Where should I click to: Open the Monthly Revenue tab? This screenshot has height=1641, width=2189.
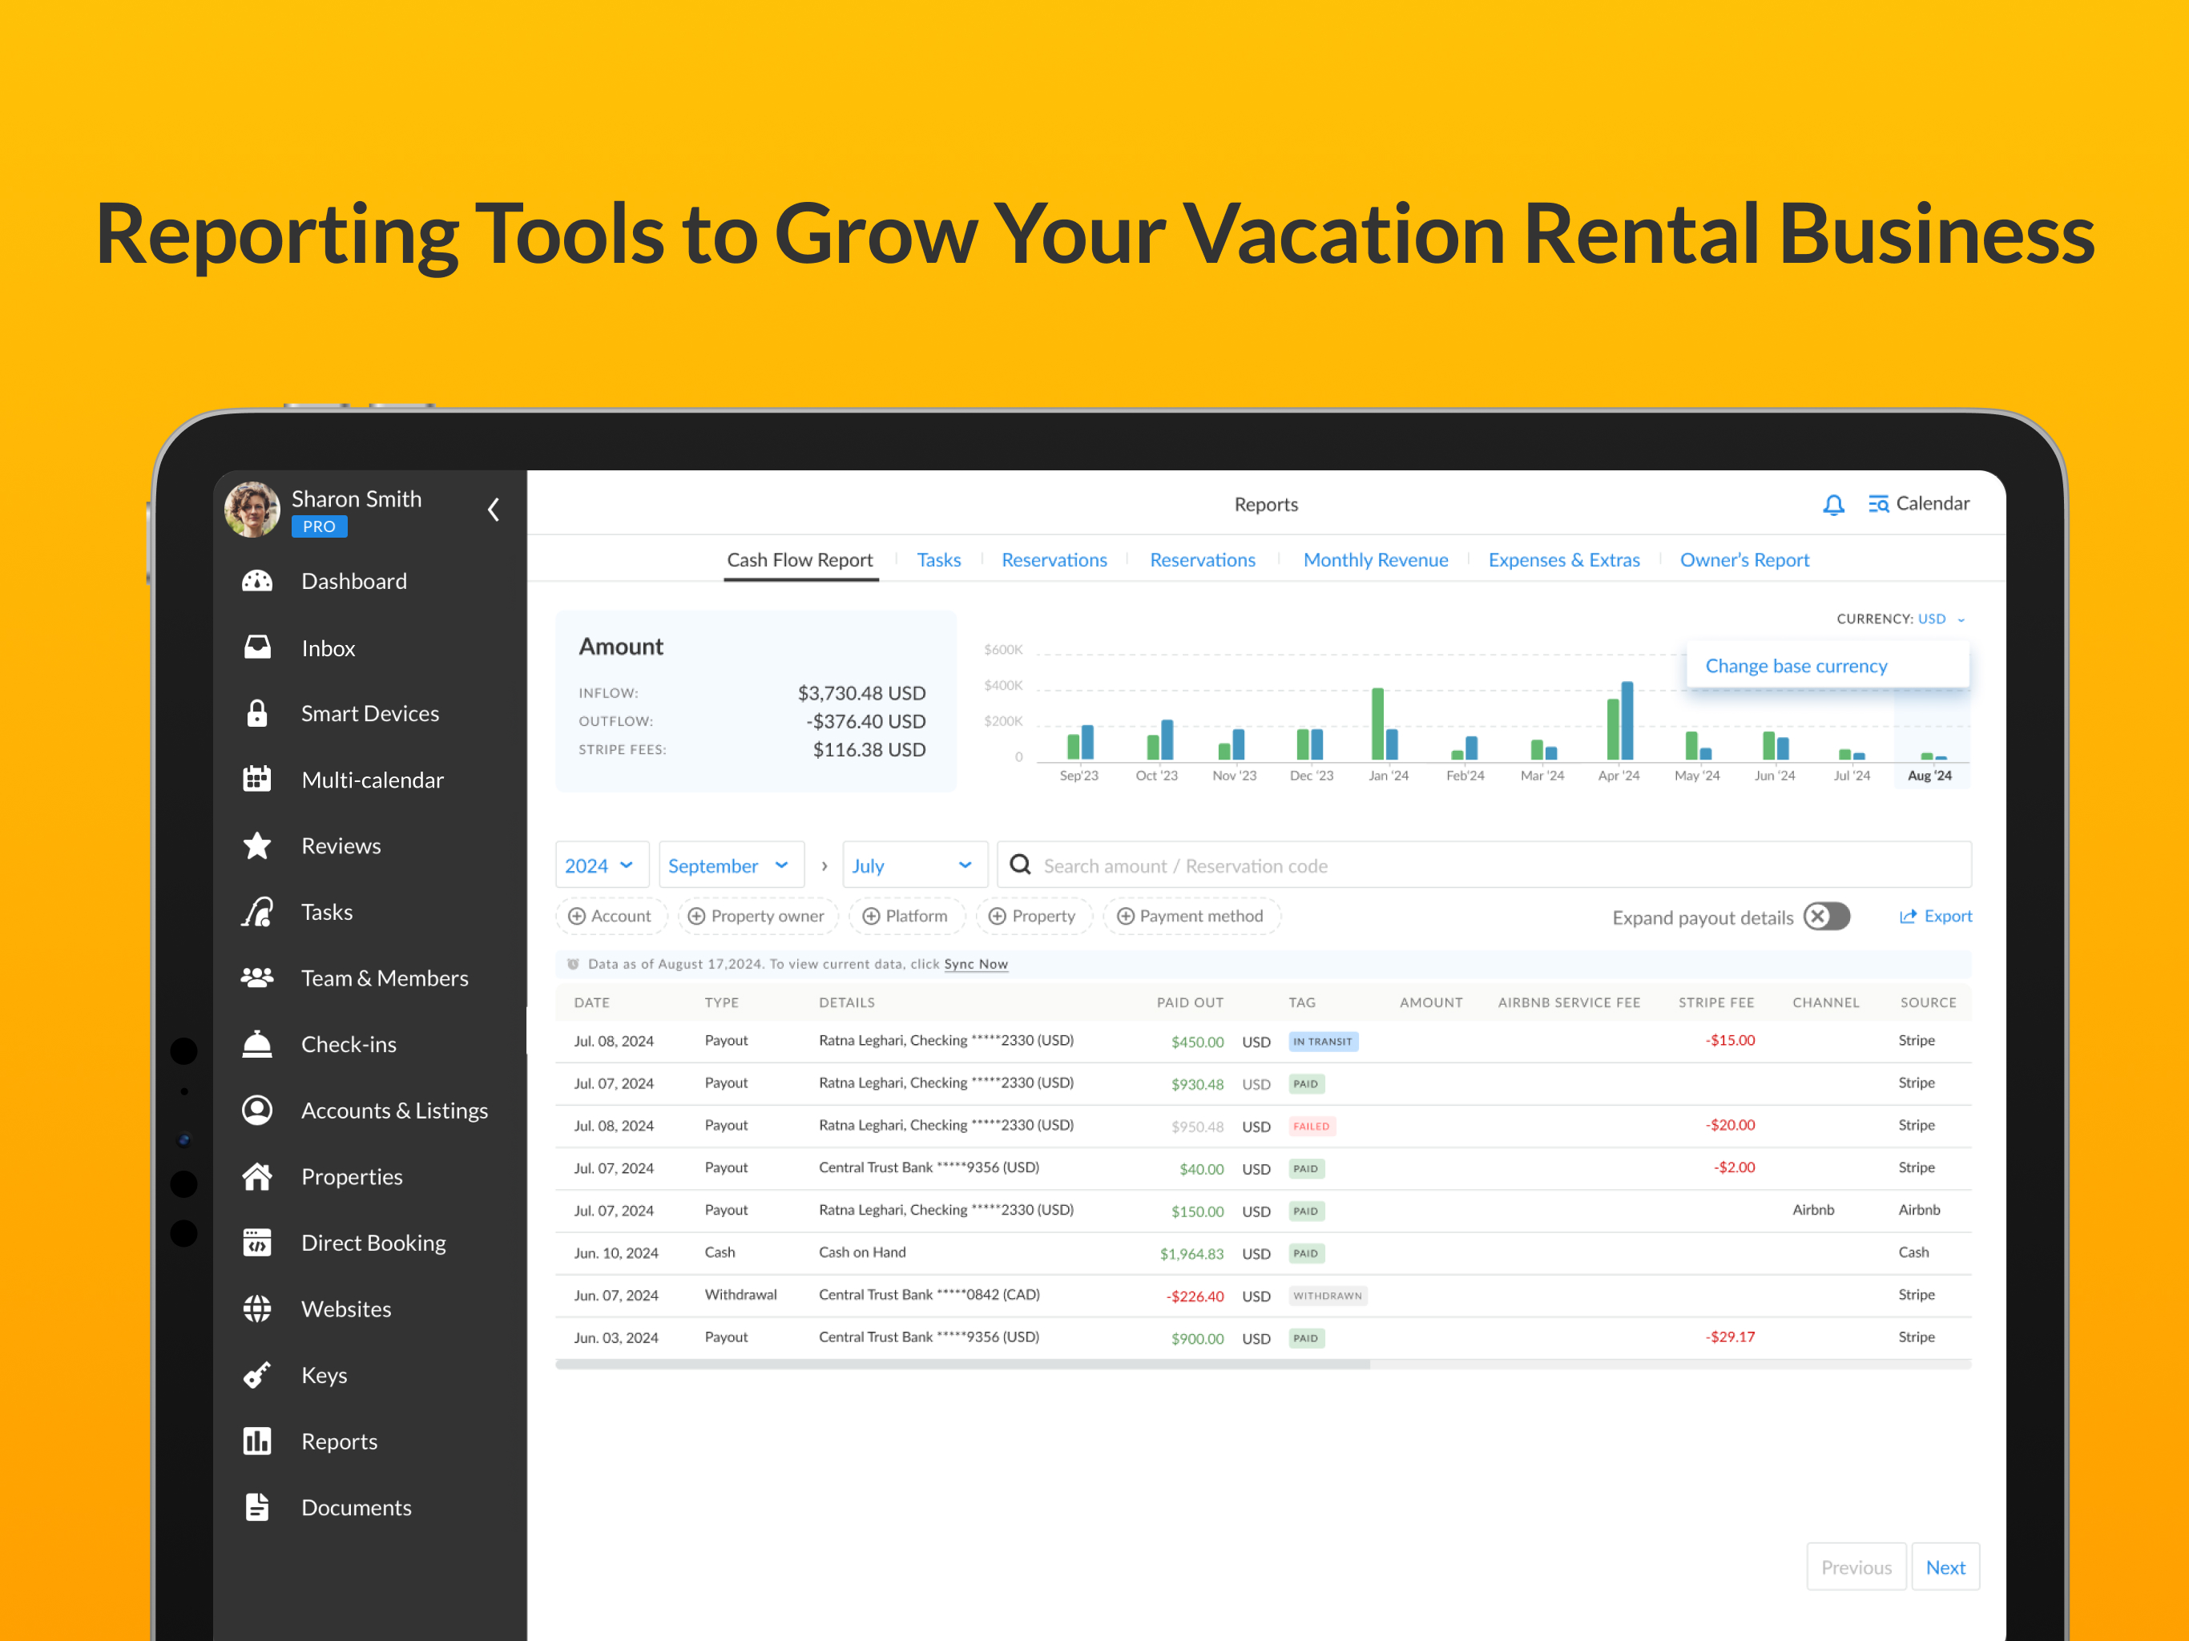click(x=1376, y=560)
